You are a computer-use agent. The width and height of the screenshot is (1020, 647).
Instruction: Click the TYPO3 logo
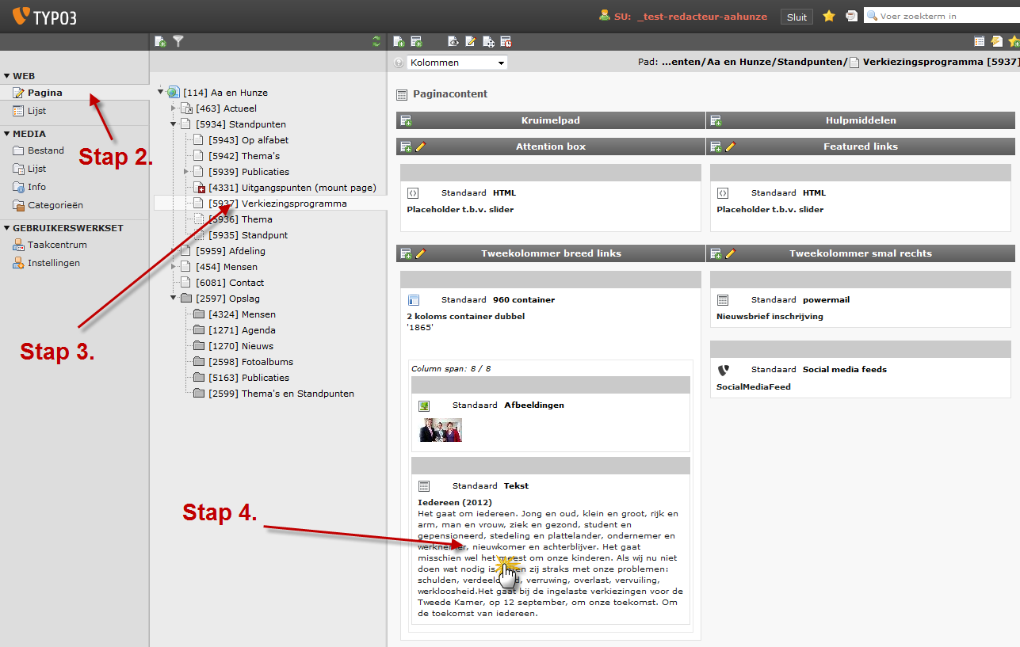click(44, 16)
